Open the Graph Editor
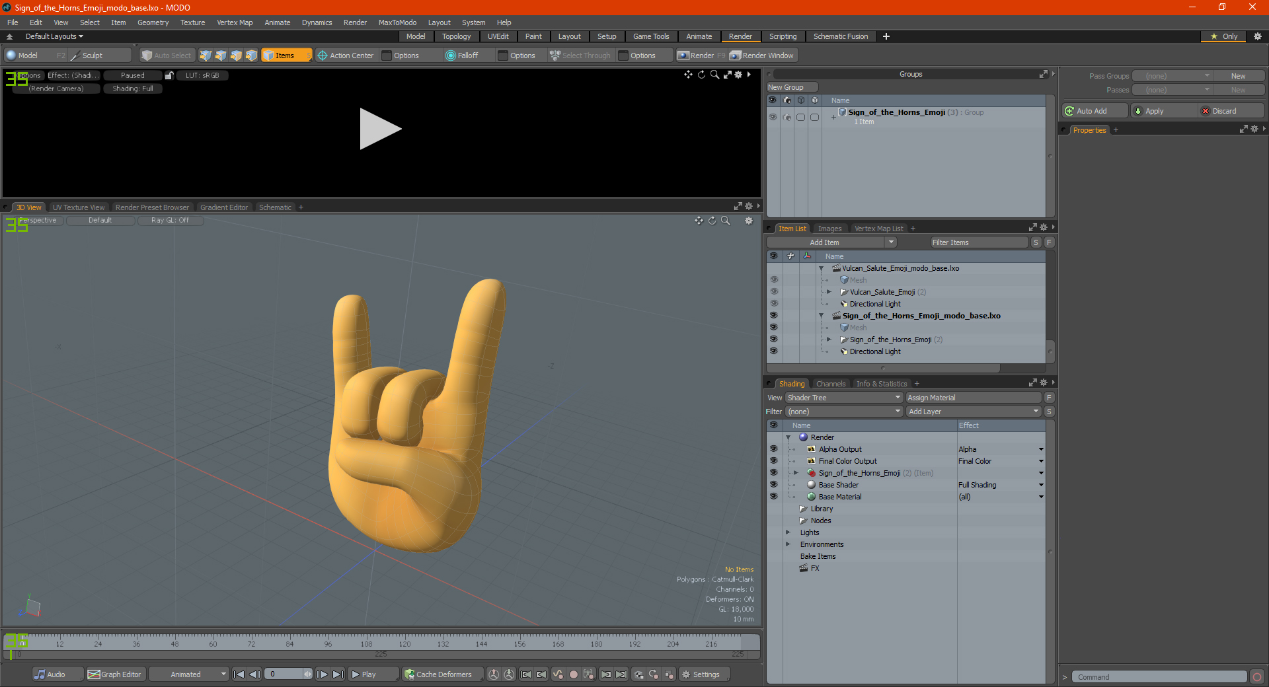This screenshot has height=687, width=1269. pos(115,674)
